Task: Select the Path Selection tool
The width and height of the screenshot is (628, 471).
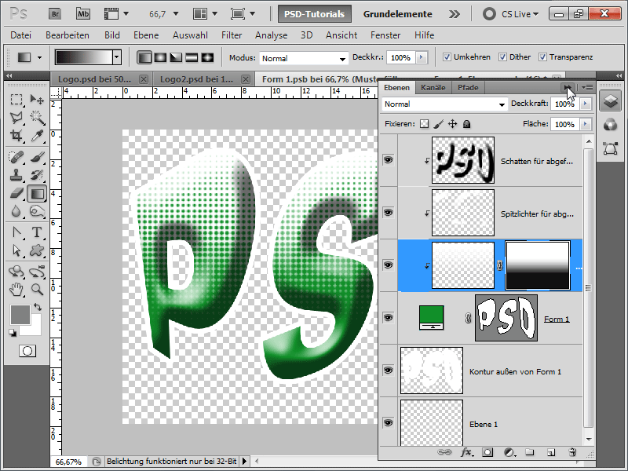Action: [x=16, y=250]
